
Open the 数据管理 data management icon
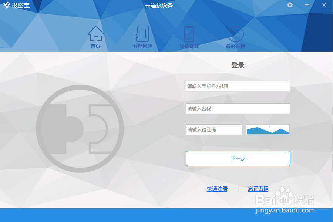coord(142,33)
